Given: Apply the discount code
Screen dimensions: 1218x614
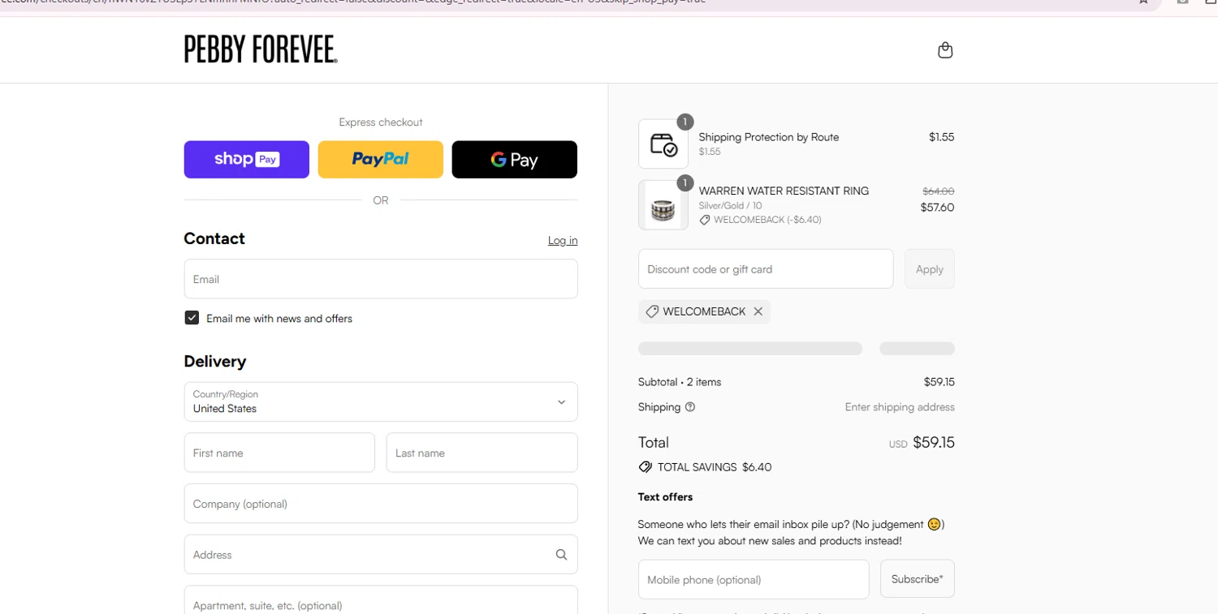Looking at the screenshot, I should [930, 269].
